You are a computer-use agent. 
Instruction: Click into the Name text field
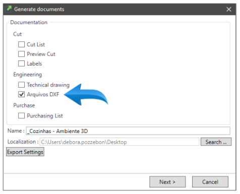pyautogui.click(x=128, y=131)
